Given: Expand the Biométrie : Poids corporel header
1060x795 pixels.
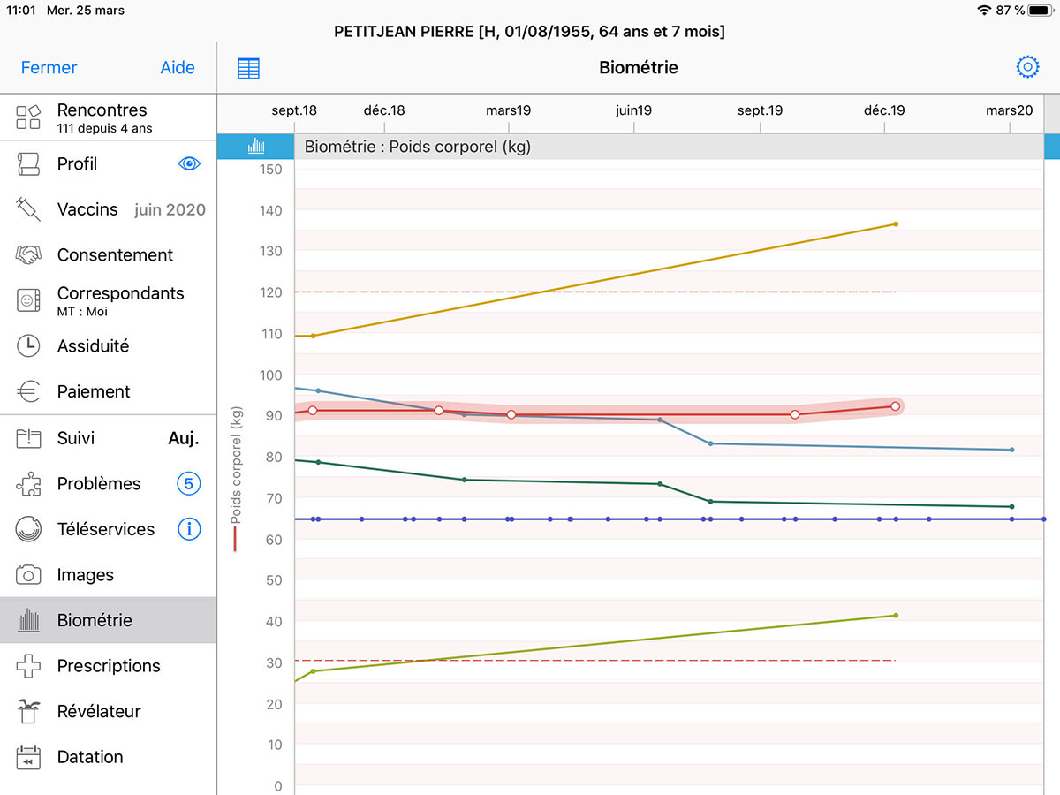Looking at the screenshot, I should coord(417,147).
